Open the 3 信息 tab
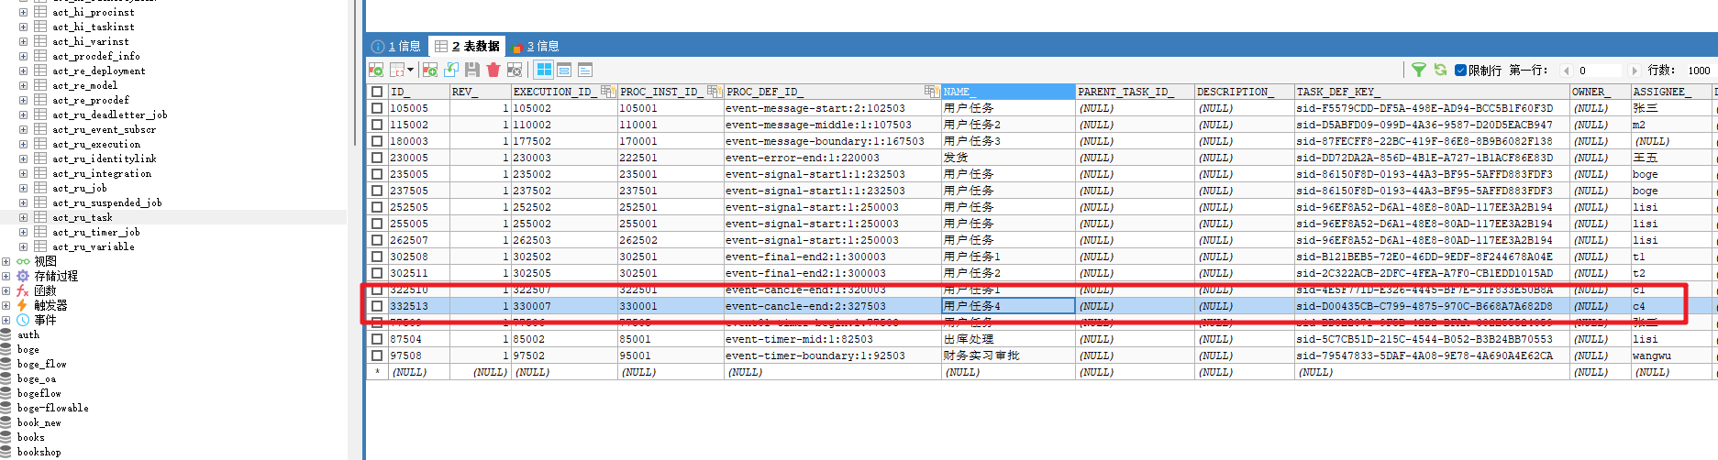1718x460 pixels. pos(535,46)
